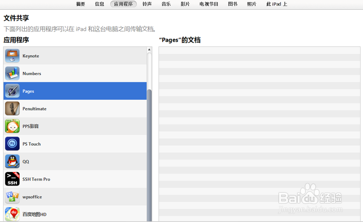Select the 图书 tab
This screenshot has width=363, height=222.
coord(232,4)
